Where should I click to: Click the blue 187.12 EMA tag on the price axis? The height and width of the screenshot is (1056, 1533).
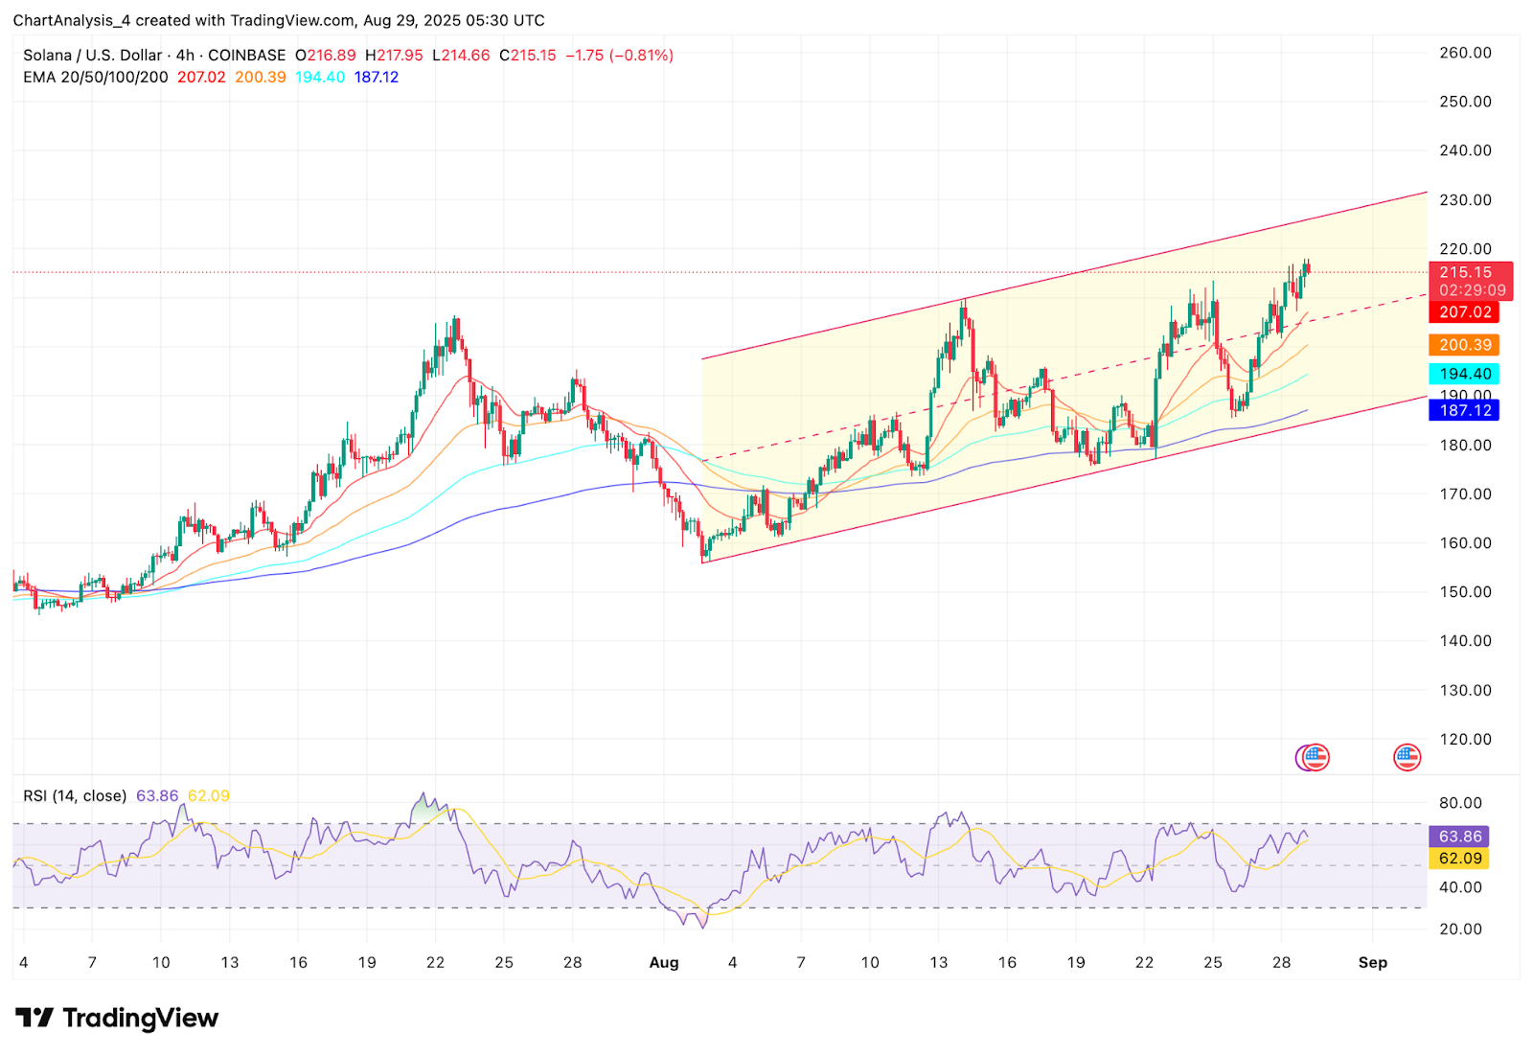coord(1464,410)
